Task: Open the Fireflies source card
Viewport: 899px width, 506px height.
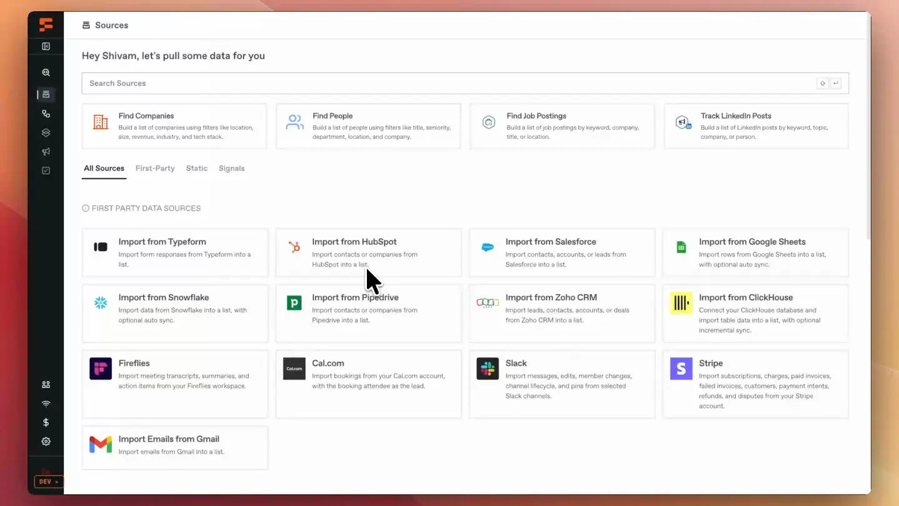Action: pyautogui.click(x=175, y=384)
